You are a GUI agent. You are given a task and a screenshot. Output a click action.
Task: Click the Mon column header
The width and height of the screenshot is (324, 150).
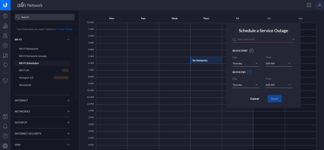coord(112,18)
